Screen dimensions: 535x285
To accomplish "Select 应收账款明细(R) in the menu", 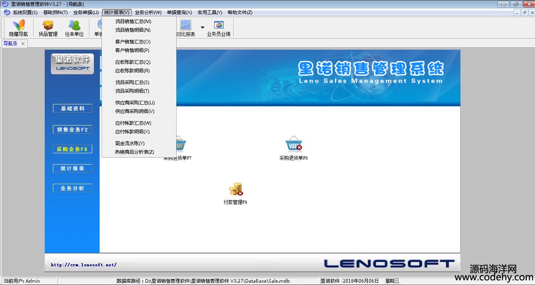I will (139, 71).
